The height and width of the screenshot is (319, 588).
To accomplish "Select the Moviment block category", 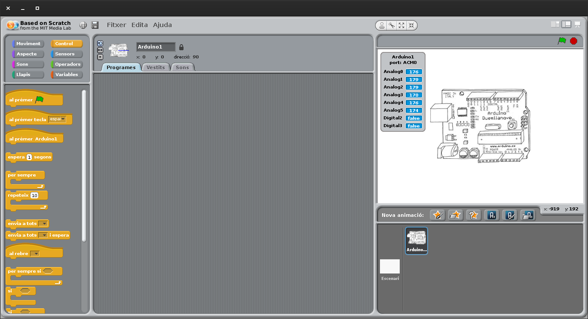I will (x=28, y=44).
